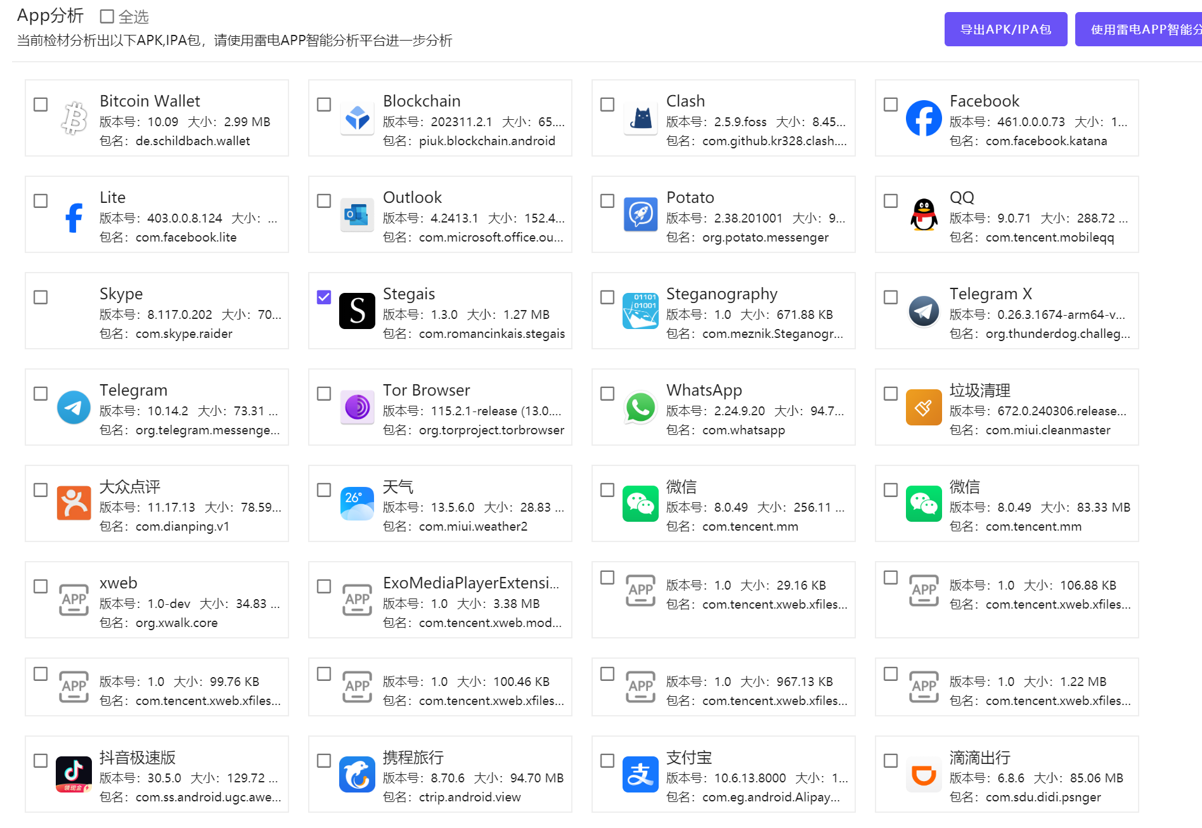The height and width of the screenshot is (828, 1202).
Task: Click the Tor Browser icon
Action: click(357, 408)
